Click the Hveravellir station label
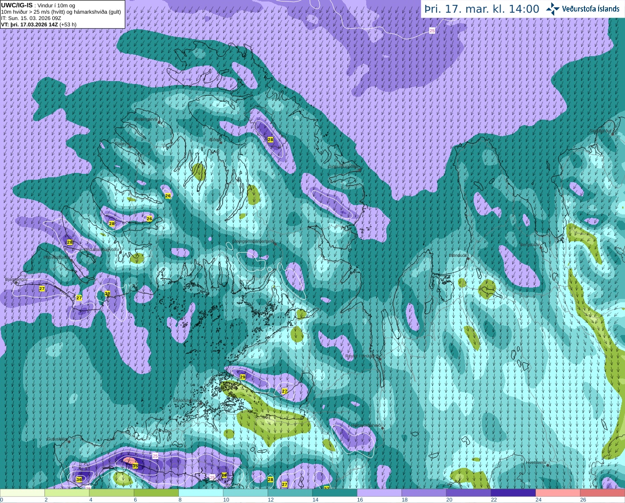This screenshot has width=625, height=503. coord(536,462)
